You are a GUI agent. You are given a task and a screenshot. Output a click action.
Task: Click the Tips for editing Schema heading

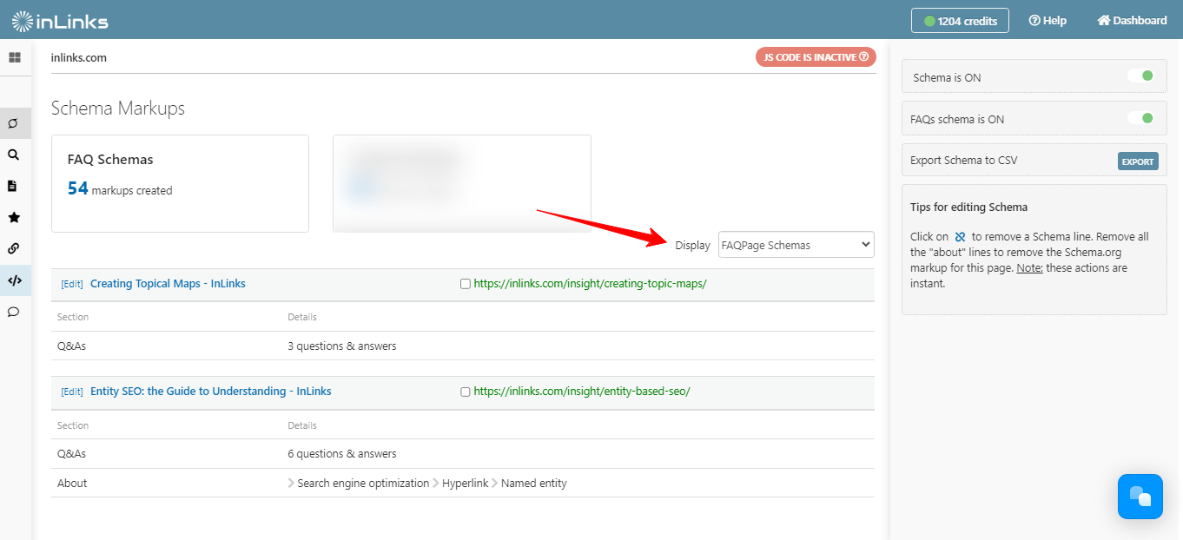(x=969, y=207)
